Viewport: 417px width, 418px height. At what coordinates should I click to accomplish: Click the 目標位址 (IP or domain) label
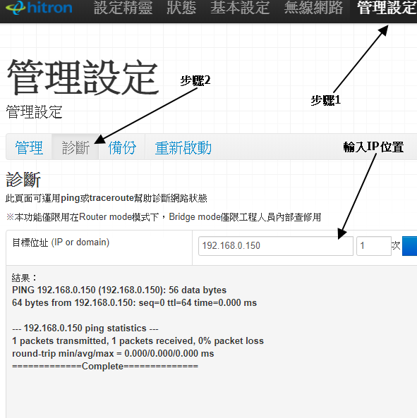[61, 242]
